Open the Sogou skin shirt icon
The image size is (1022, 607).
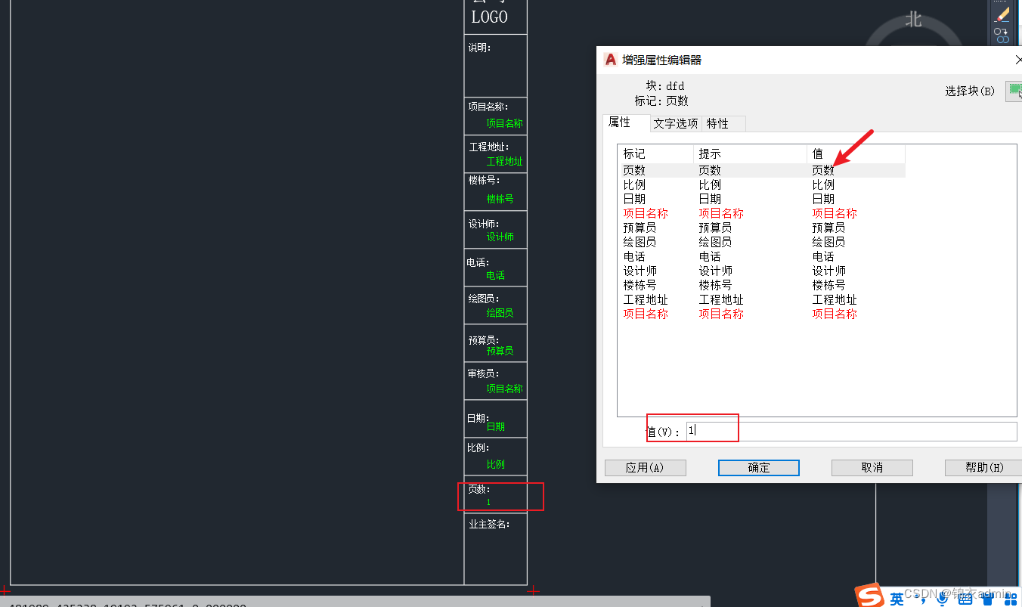[986, 598]
